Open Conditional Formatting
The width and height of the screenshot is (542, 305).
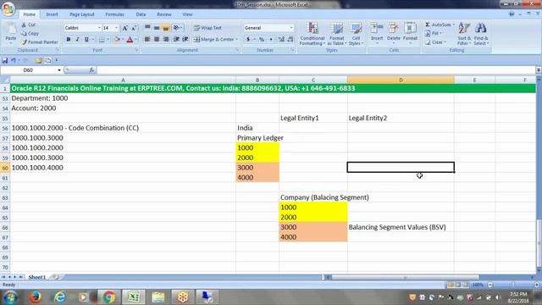coord(312,34)
